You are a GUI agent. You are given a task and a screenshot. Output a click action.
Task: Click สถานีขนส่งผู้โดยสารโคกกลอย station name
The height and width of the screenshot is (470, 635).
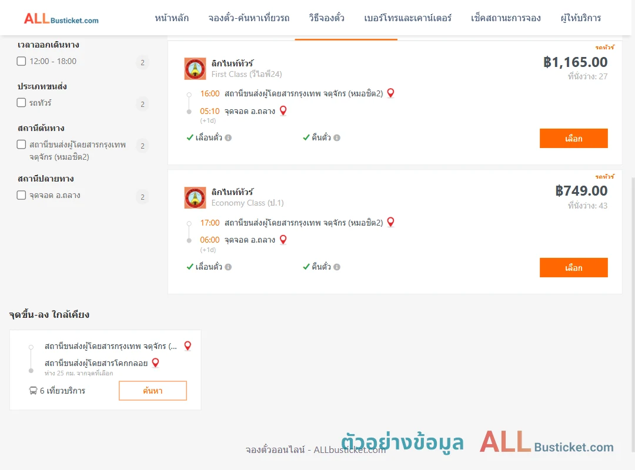96,363
